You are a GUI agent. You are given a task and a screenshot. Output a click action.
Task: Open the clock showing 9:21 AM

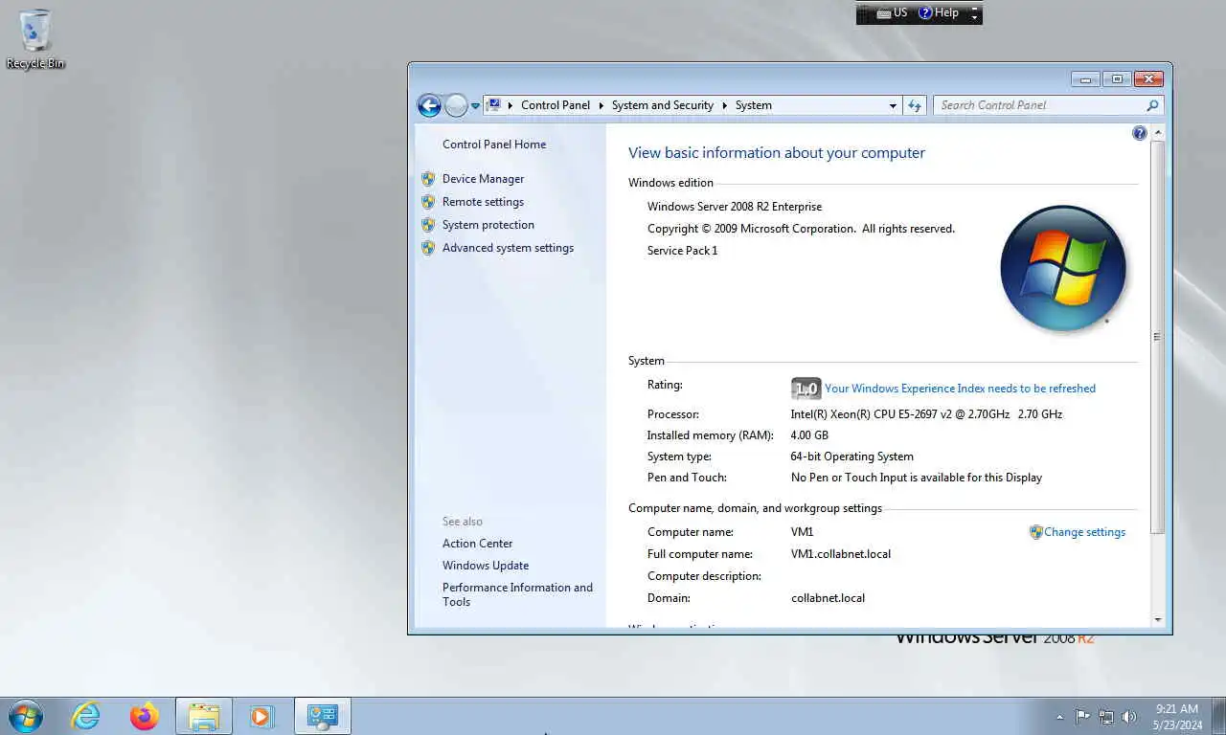[1177, 717]
